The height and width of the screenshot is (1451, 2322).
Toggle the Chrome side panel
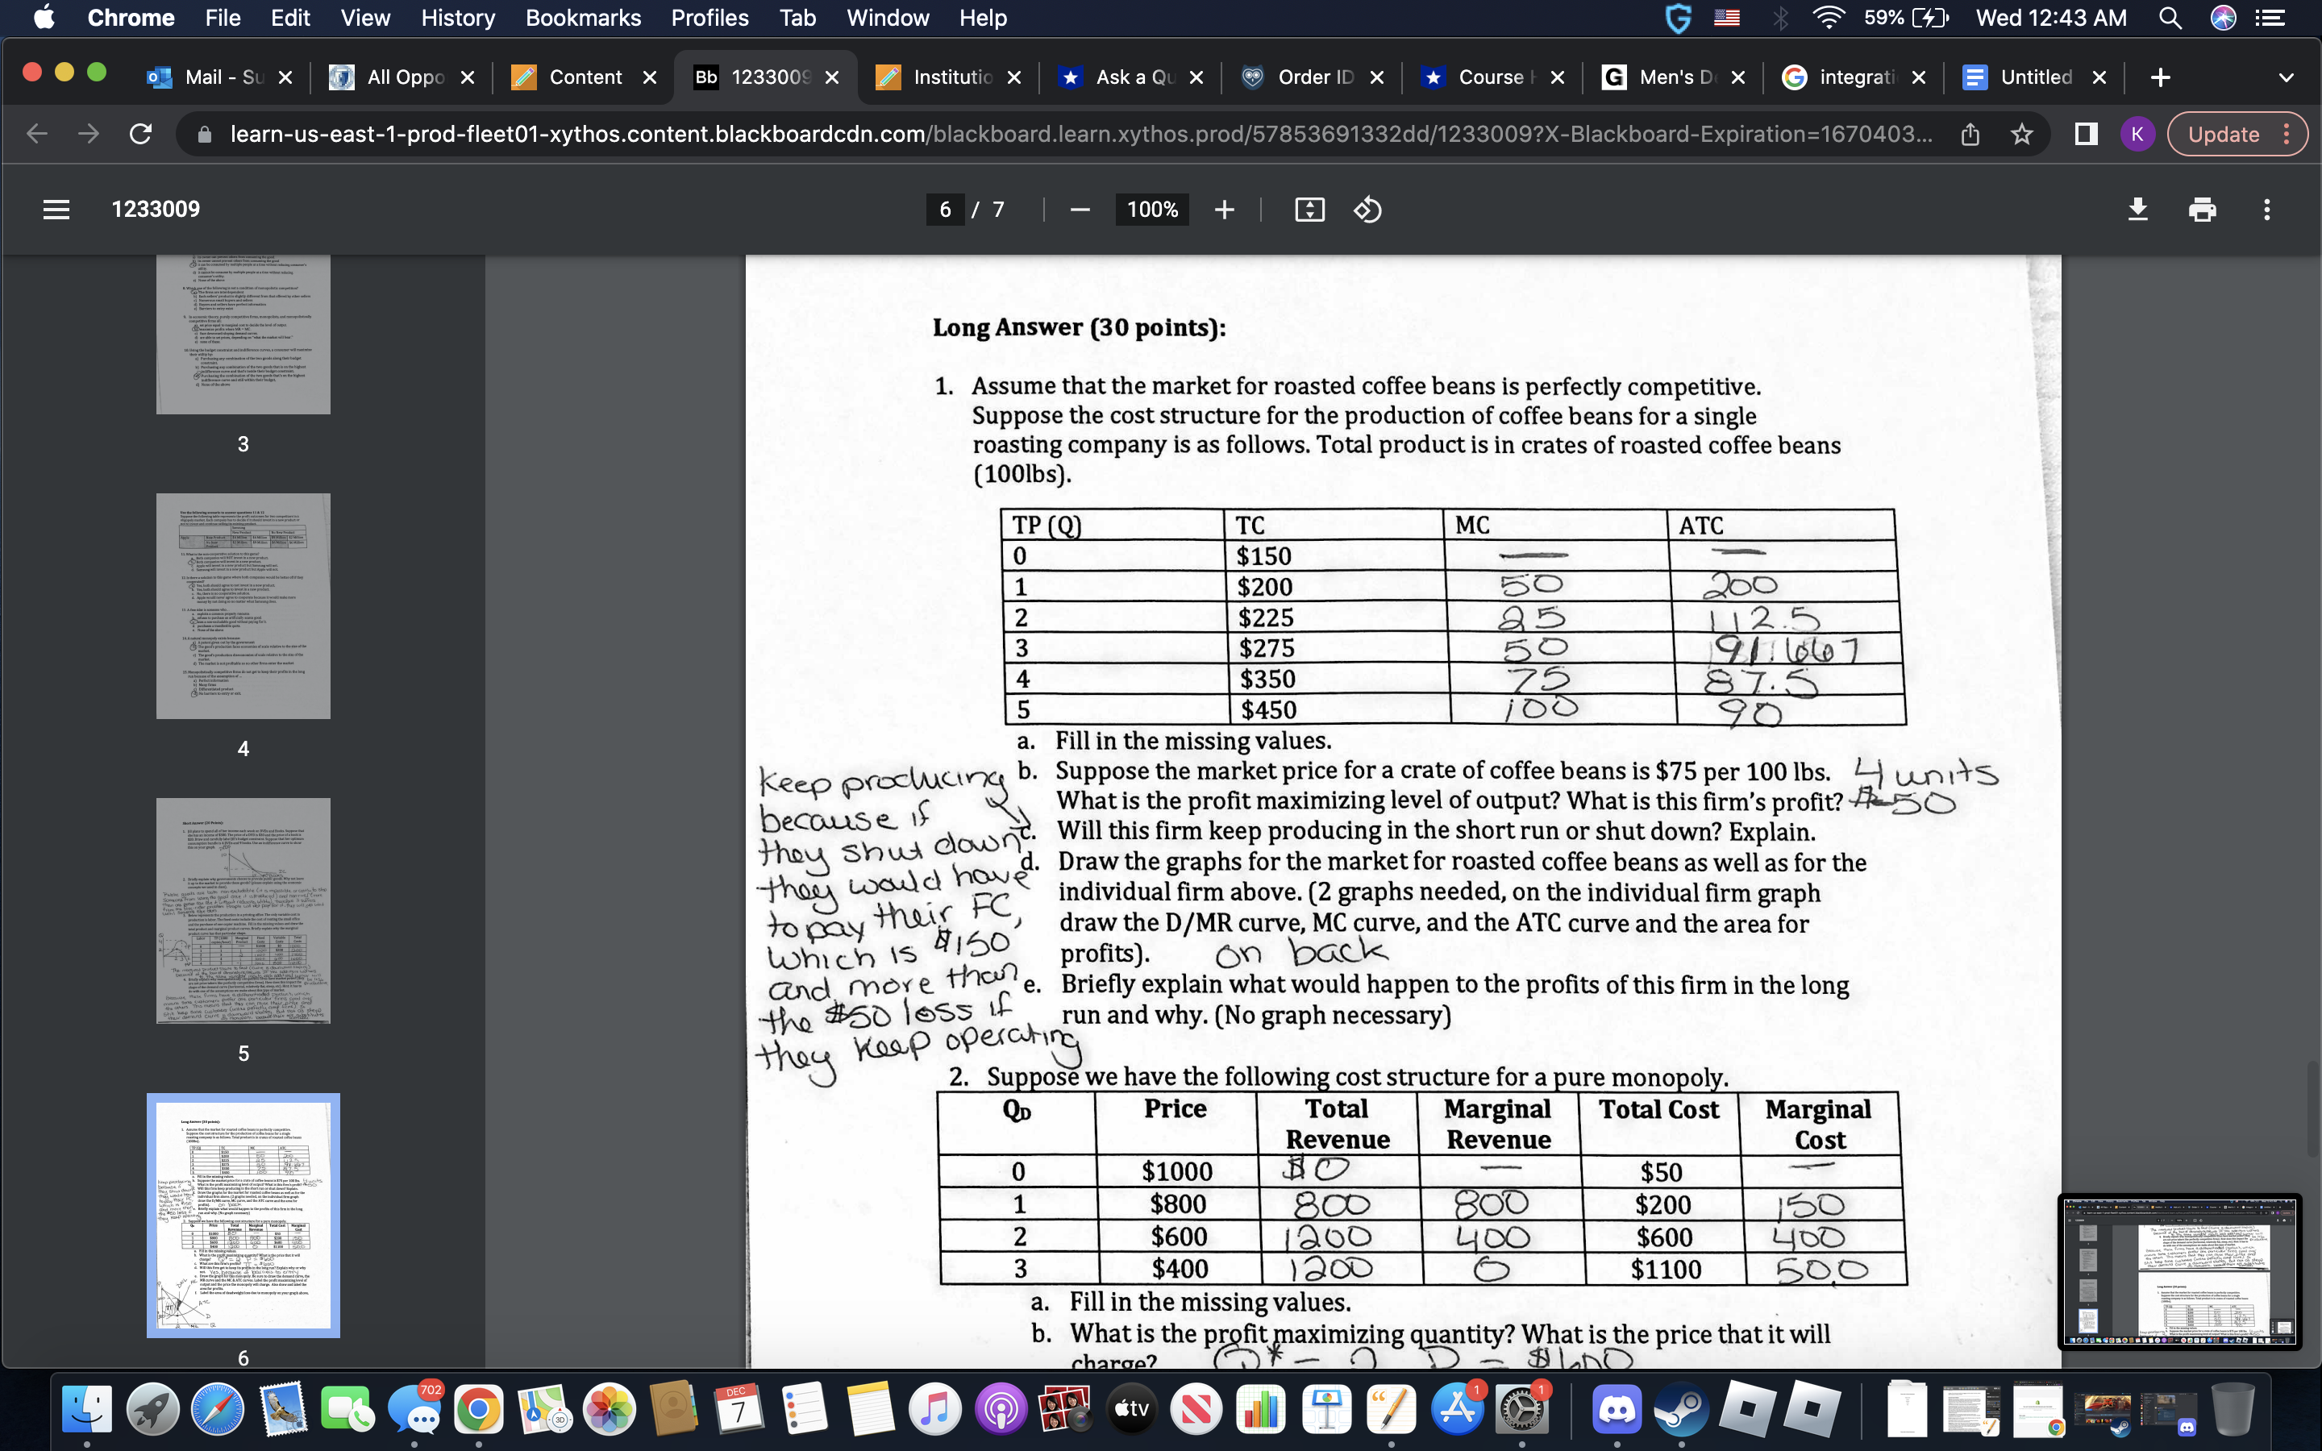(2086, 135)
